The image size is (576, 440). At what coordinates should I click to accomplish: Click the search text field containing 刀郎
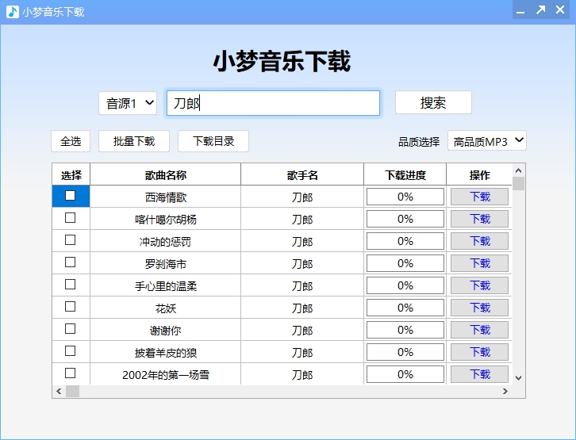(x=273, y=103)
